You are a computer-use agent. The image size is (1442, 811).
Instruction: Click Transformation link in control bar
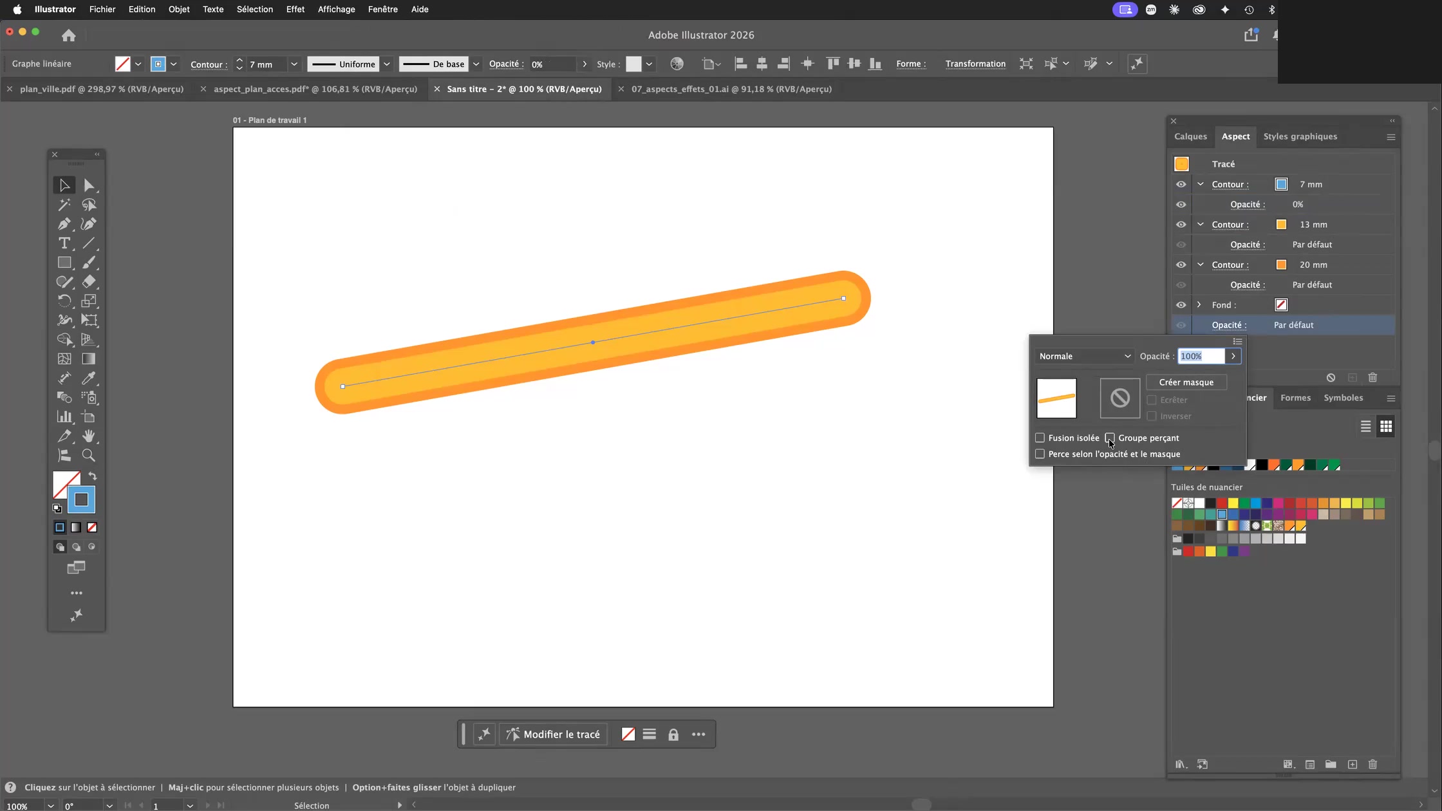975,64
